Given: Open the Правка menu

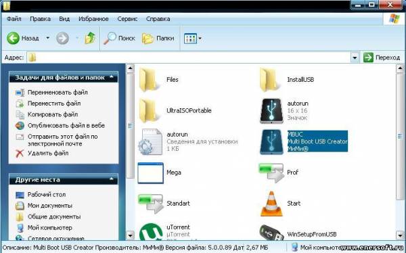Looking at the screenshot, I should [x=40, y=19].
